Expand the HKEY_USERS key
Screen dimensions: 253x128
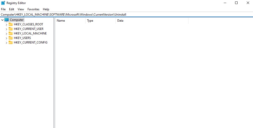6,38
